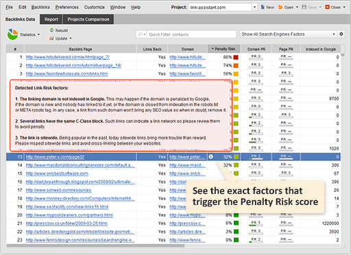Open the pressbox.co.uk backlink in row 21
351x255 pixels.
click(x=66, y=223)
